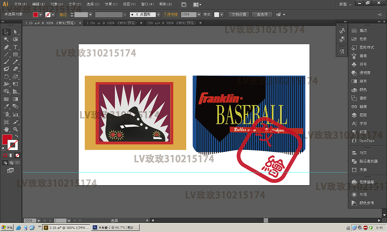Select the Gradient tool in toolbox
Image resolution: width=387 pixels, height=232 pixels.
point(15,99)
